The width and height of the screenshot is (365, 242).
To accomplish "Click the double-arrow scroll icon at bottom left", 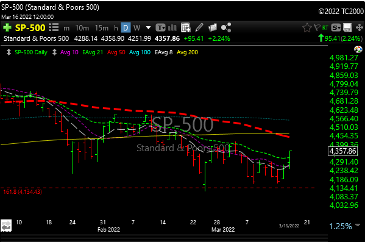I will pyautogui.click(x=6, y=226).
